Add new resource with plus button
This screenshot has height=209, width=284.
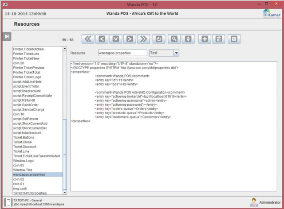[205, 39]
